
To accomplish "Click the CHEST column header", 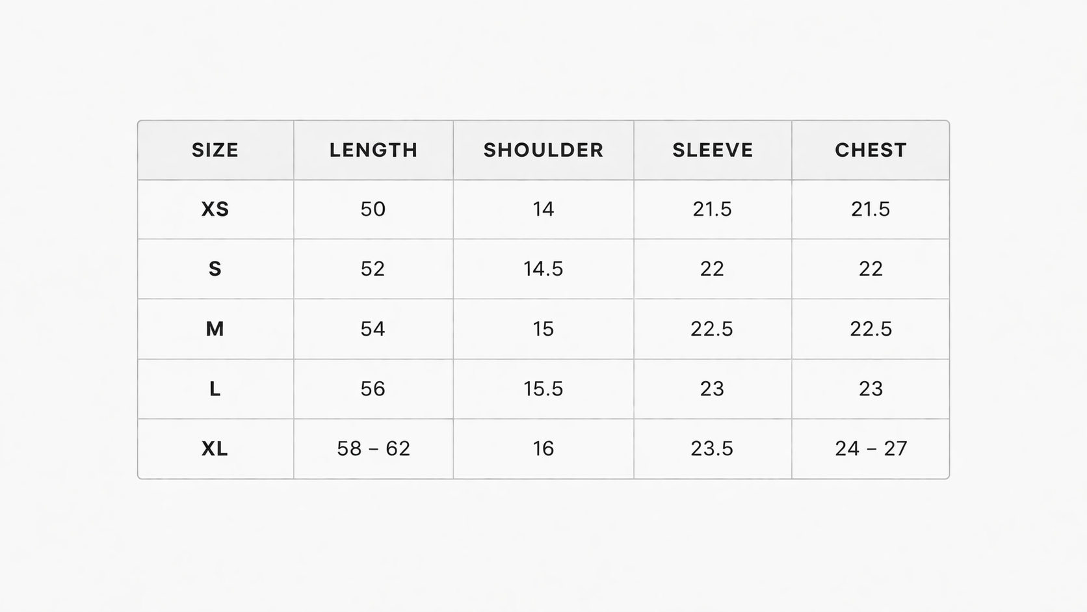I will [x=871, y=150].
